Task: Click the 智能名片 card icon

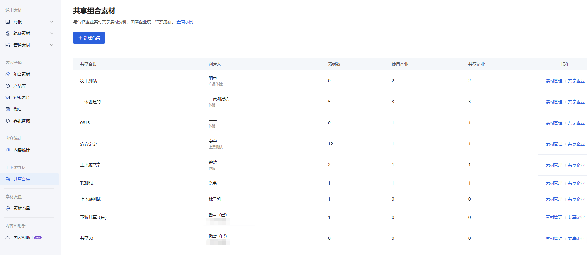Action: [x=8, y=98]
